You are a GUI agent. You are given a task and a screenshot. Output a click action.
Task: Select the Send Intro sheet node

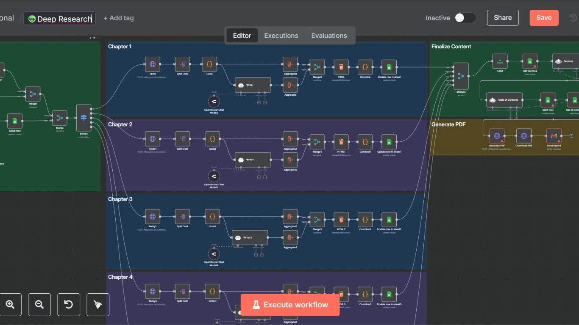point(15,121)
